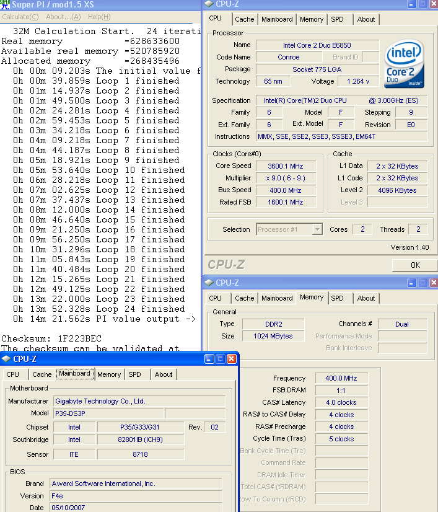The height and width of the screenshot is (512, 438).
Task: Click the PI value output line
Action: tap(104, 319)
